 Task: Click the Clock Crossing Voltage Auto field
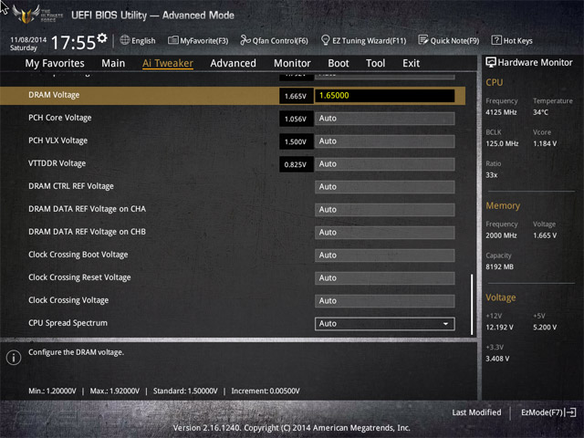pos(385,301)
